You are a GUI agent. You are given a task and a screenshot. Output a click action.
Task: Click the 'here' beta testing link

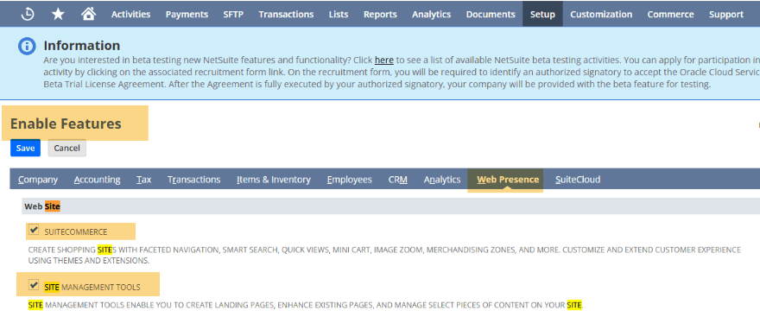point(383,60)
